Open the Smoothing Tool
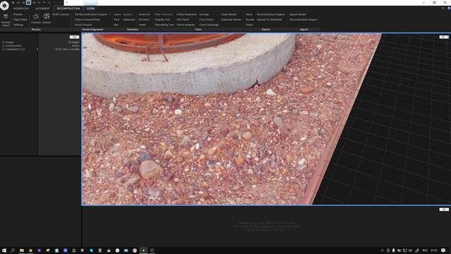This screenshot has width=451, height=254. (164, 25)
